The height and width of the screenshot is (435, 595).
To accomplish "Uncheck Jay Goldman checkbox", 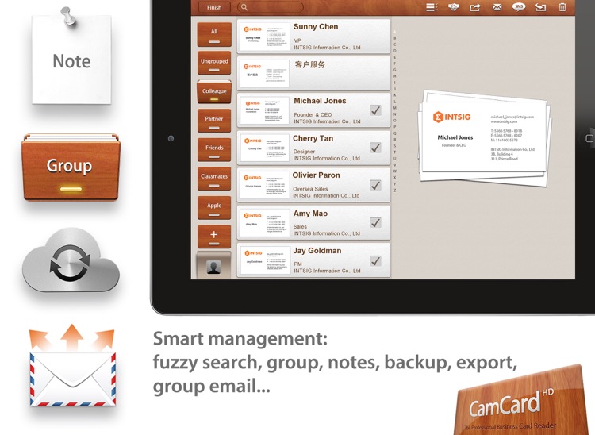I will [376, 260].
